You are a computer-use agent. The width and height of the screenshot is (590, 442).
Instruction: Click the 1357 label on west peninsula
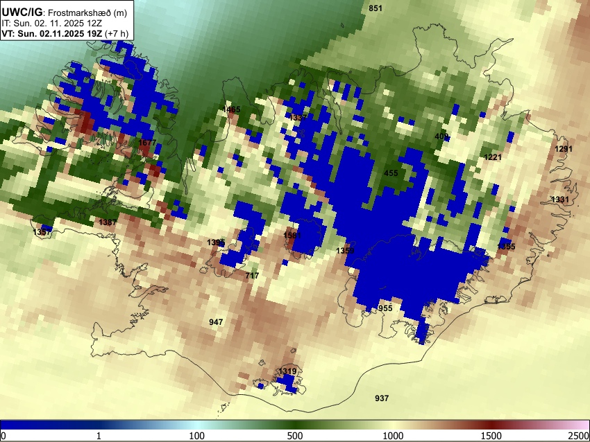pos(42,232)
